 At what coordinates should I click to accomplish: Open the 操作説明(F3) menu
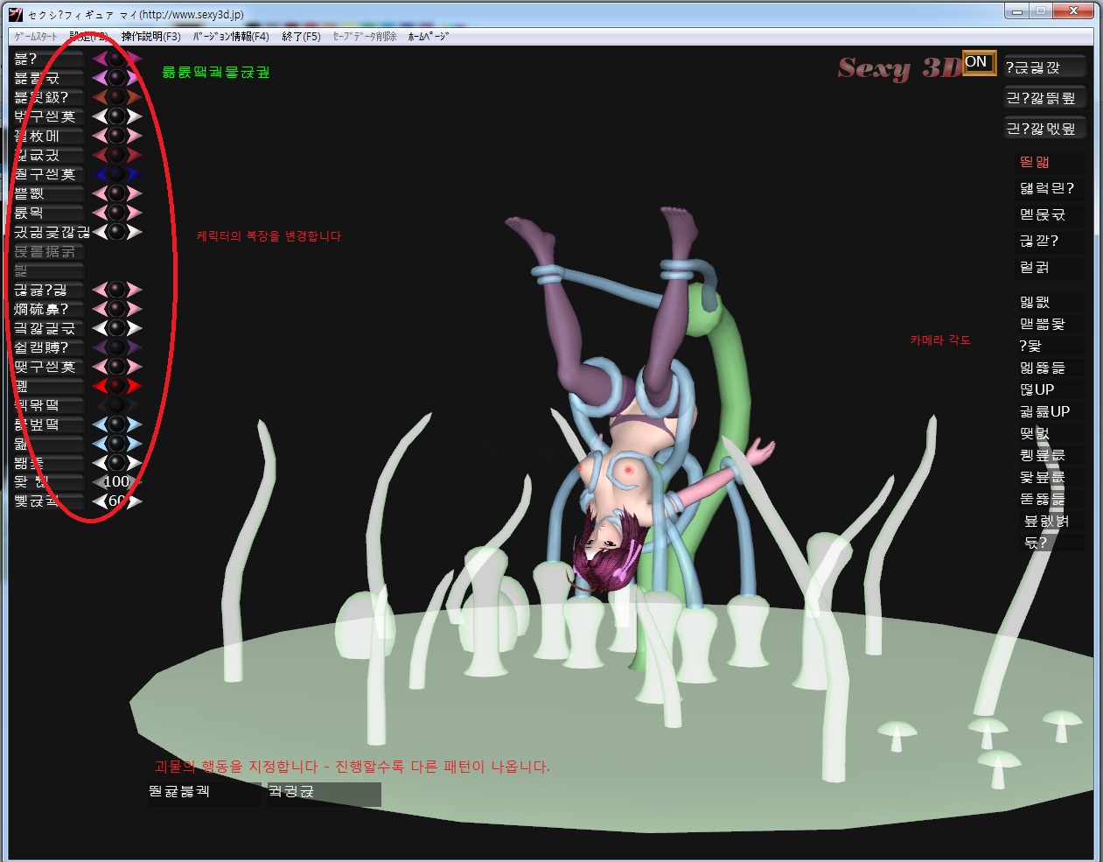(150, 37)
